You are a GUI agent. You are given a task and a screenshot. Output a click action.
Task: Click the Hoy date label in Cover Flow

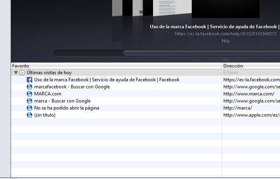226,41
